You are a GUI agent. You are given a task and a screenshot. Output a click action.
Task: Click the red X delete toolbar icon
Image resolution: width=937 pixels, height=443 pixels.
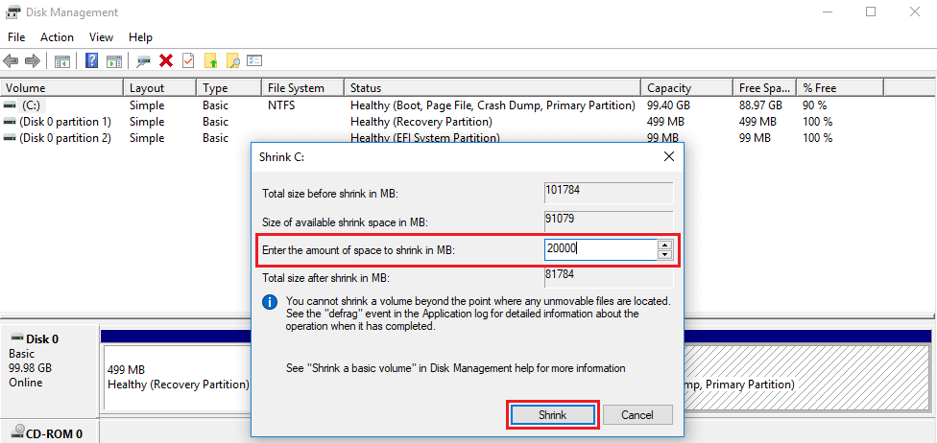(166, 61)
